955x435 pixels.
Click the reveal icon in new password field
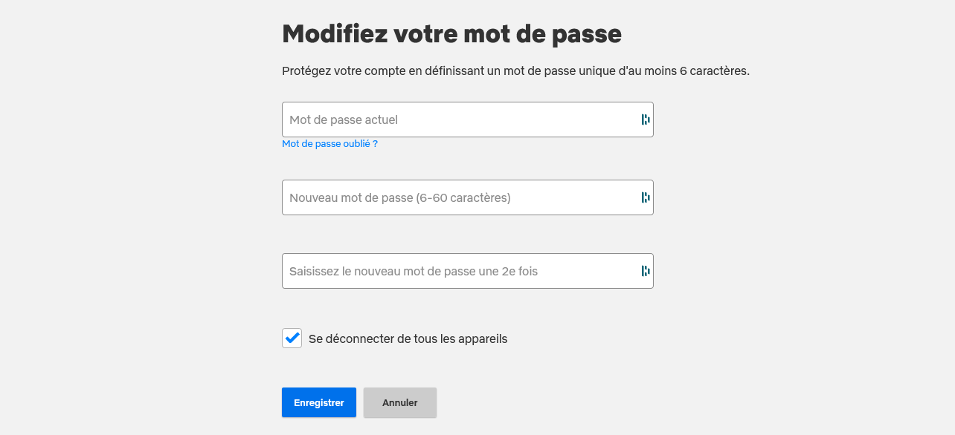click(x=644, y=197)
